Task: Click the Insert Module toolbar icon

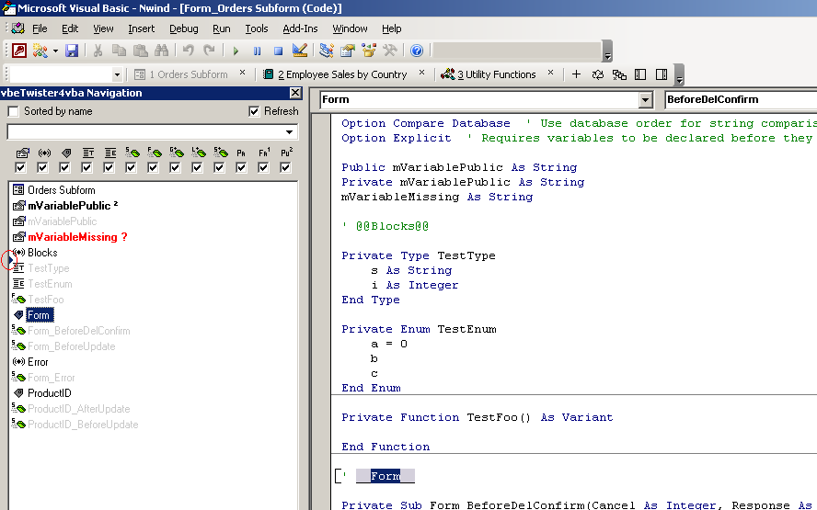Action: [x=40, y=51]
